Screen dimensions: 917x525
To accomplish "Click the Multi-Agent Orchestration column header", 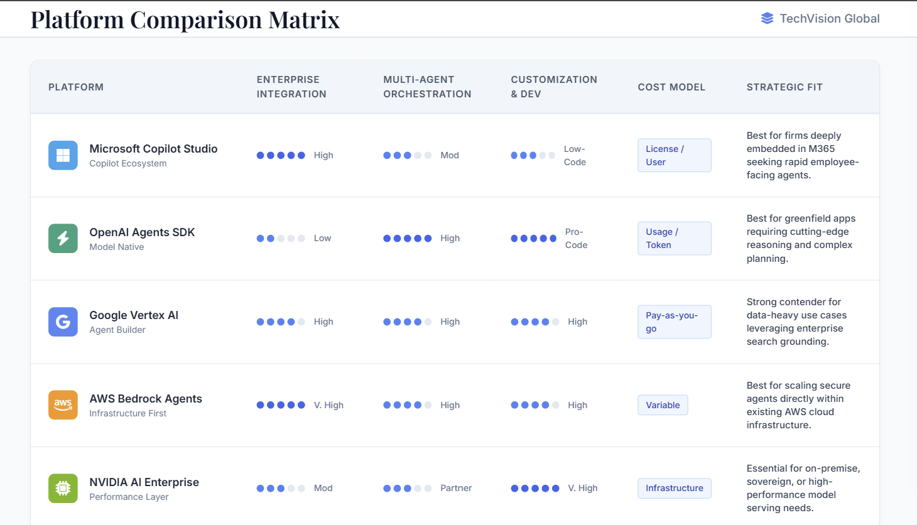I will (427, 87).
